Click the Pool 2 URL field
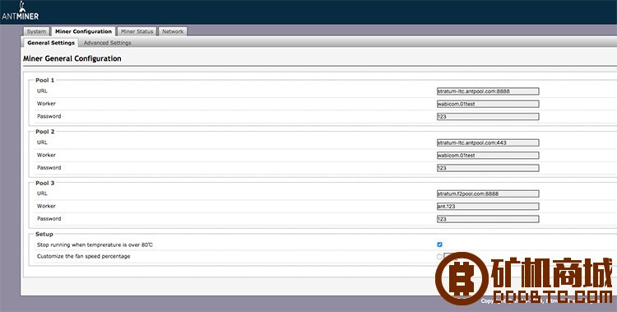This screenshot has height=312, width=617. (x=488, y=142)
